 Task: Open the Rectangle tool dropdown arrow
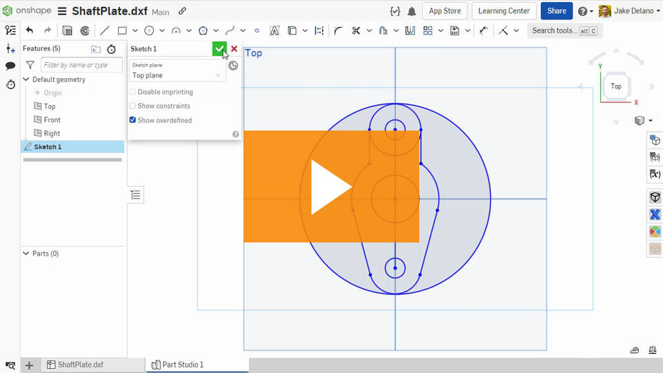coord(135,30)
